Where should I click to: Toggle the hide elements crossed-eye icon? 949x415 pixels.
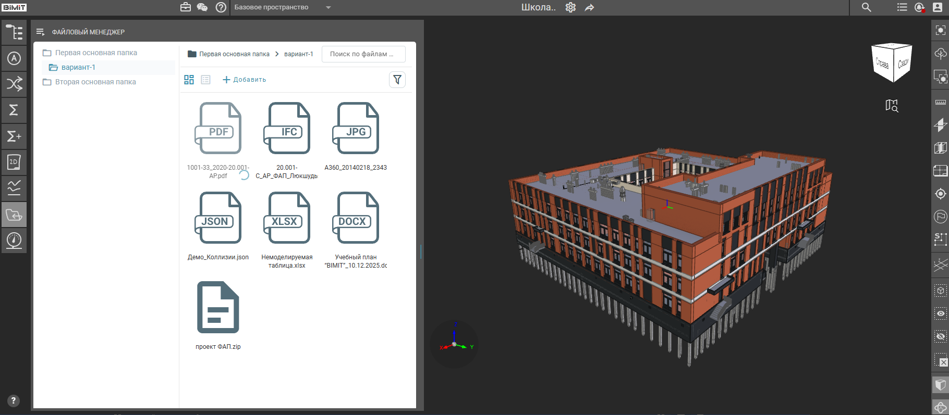click(x=940, y=336)
